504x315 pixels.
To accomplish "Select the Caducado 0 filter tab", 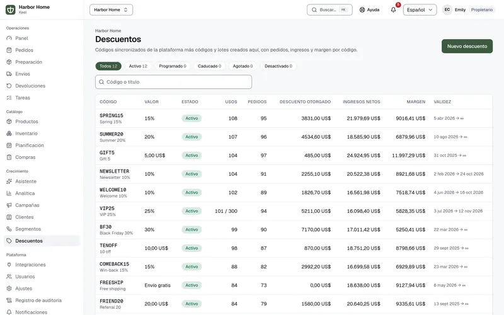I will (209, 66).
